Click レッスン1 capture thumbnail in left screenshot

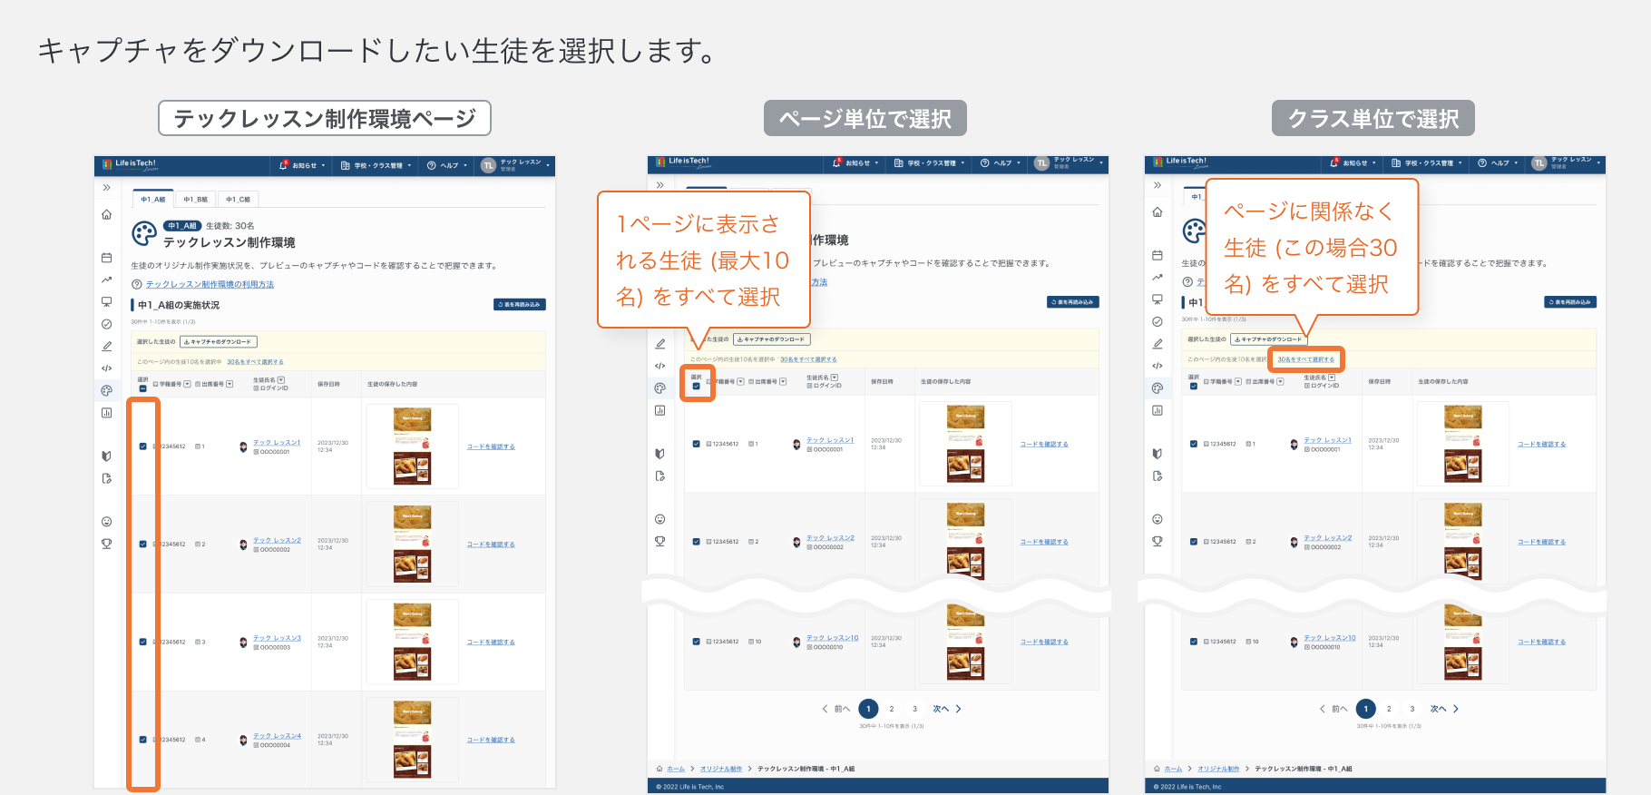(412, 447)
